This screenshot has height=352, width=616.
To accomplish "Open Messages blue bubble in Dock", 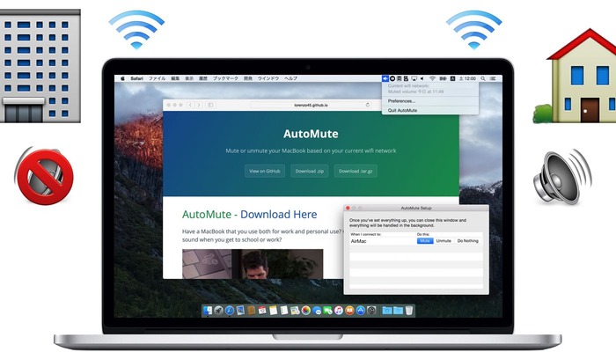I will (x=317, y=311).
